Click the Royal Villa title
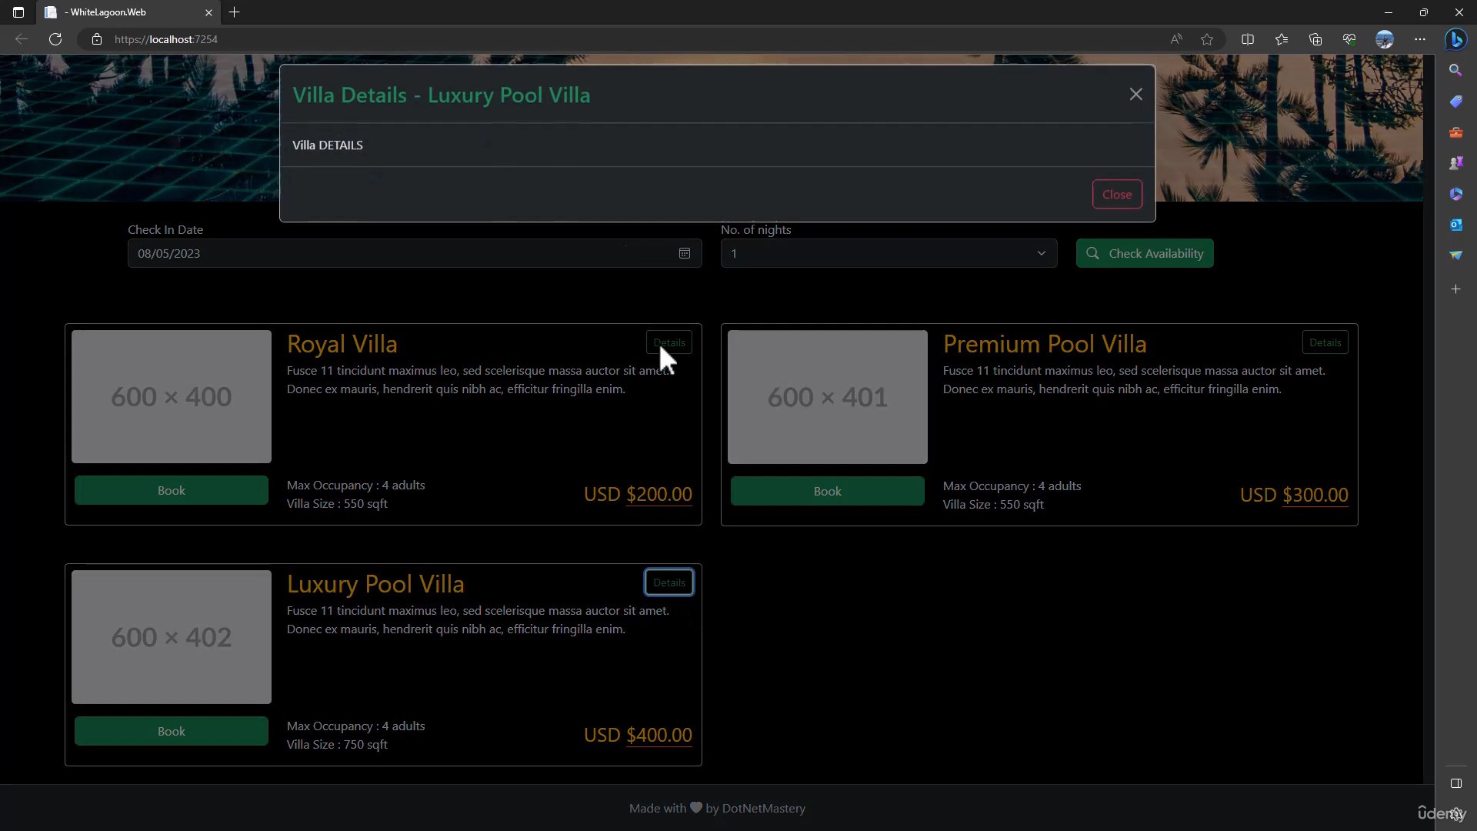Screen dimensions: 1477x831 tap(342, 344)
